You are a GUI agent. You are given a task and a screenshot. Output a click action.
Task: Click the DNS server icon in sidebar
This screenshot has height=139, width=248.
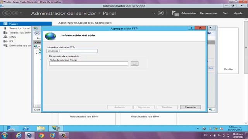5,37
